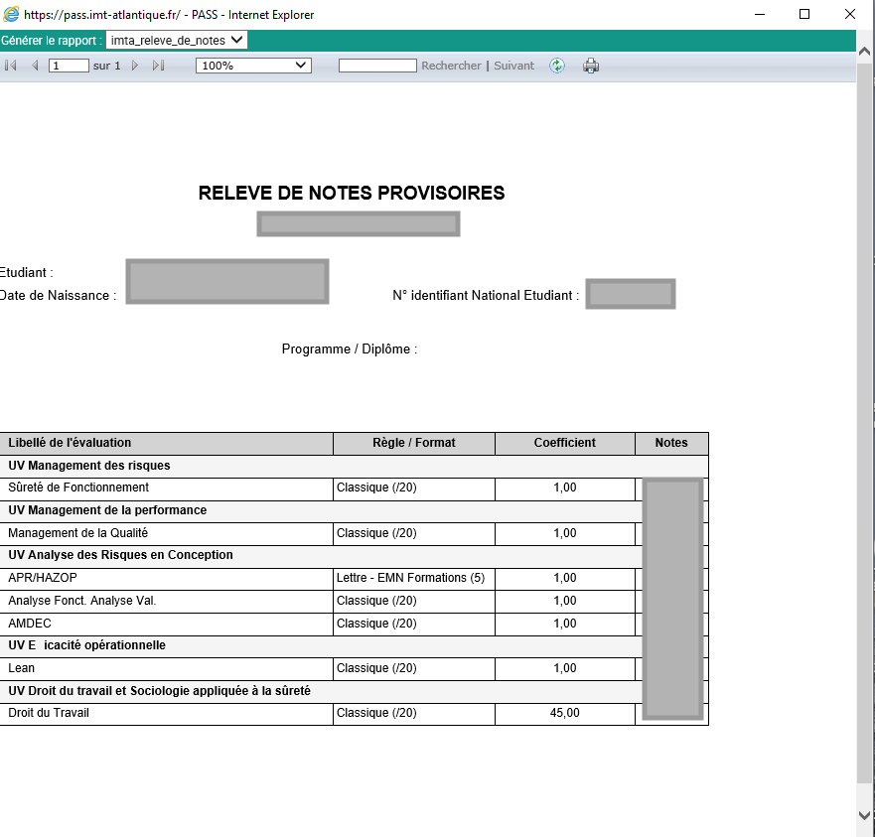Click the 'Règle / Format' column header

(x=414, y=443)
